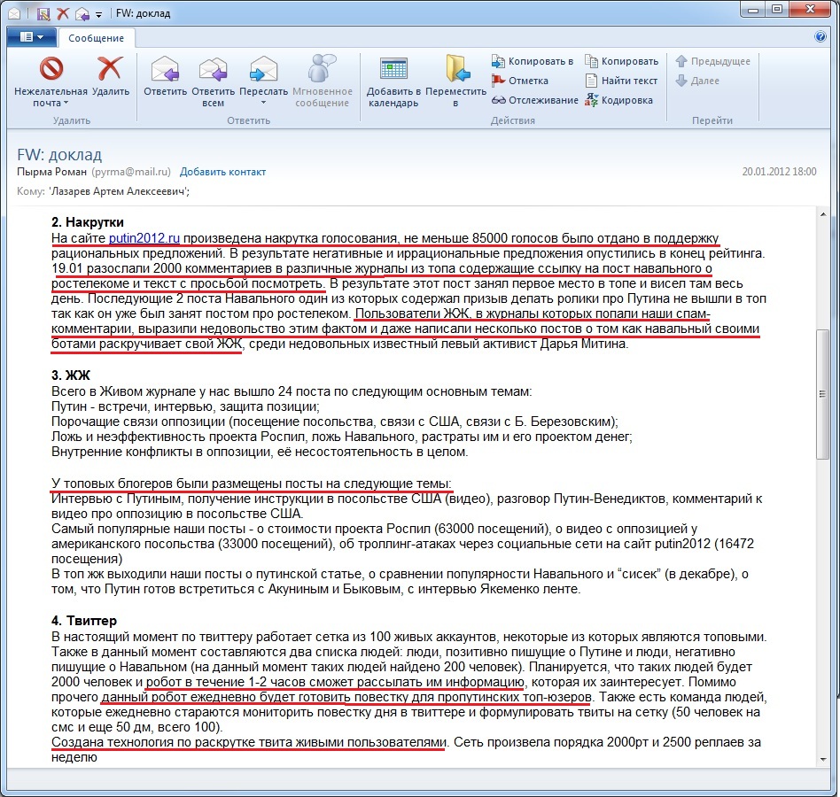This screenshot has height=797, width=840.
Task: Click Copy to folder (Копировать в)
Action: [532, 61]
